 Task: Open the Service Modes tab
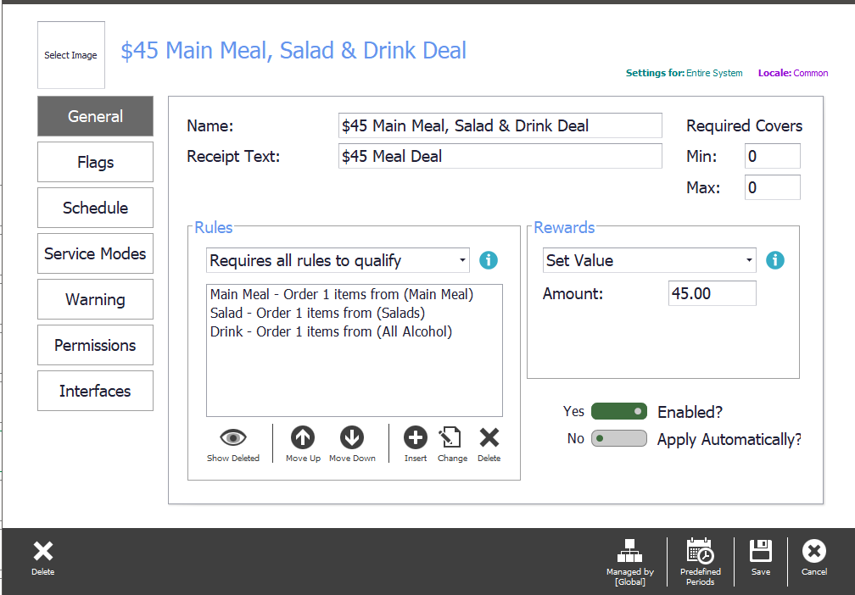click(x=95, y=253)
